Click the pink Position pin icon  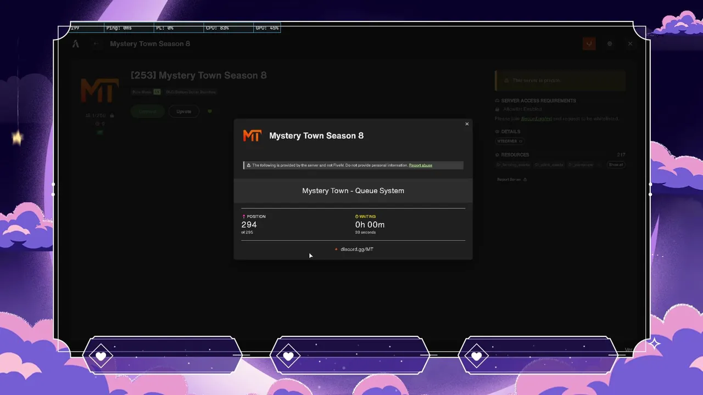pos(243,217)
